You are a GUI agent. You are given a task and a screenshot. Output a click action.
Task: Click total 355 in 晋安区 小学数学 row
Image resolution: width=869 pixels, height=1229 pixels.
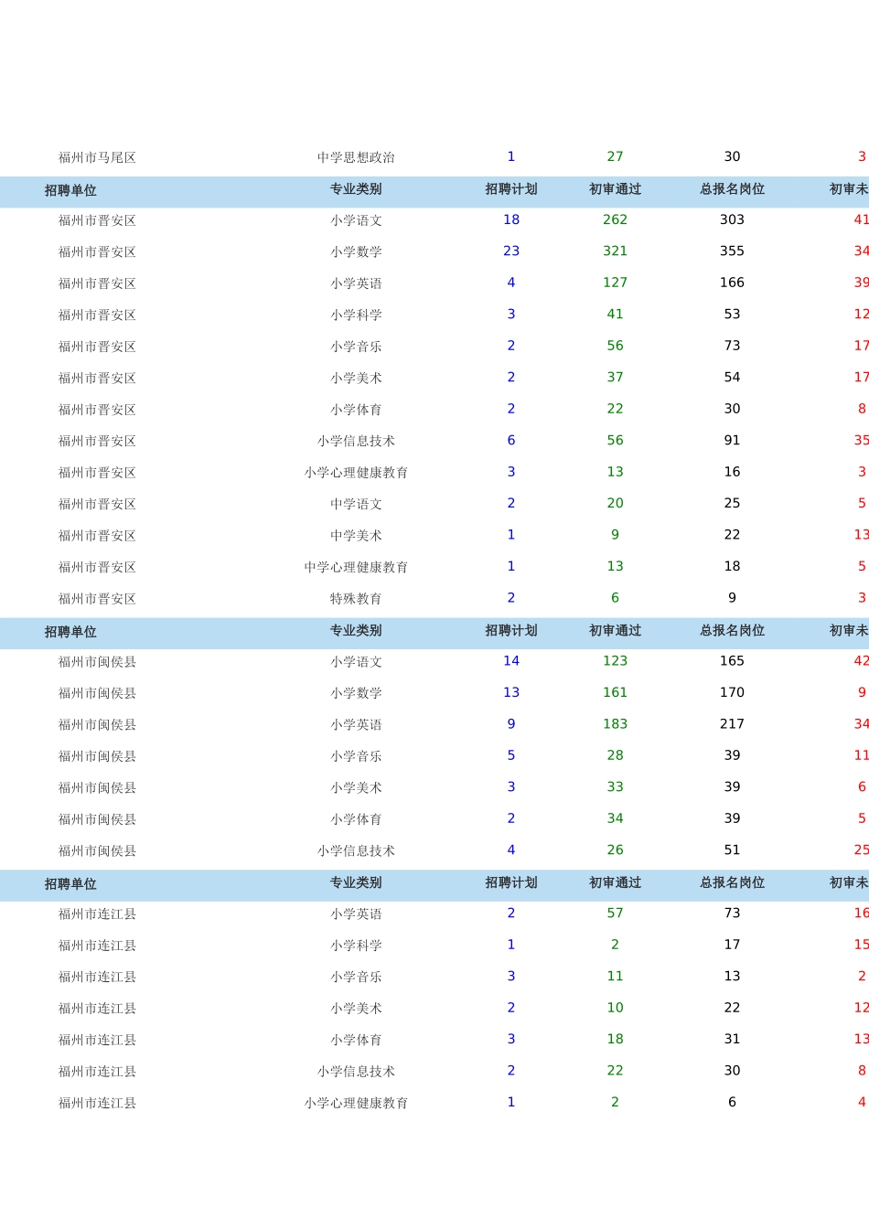[732, 251]
